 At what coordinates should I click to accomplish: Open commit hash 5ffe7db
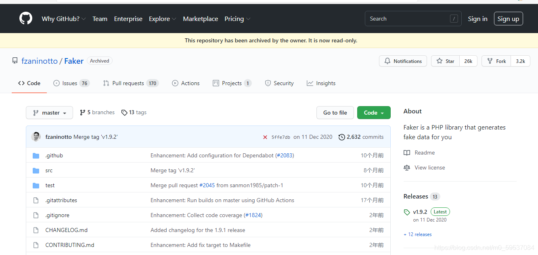coord(281,137)
